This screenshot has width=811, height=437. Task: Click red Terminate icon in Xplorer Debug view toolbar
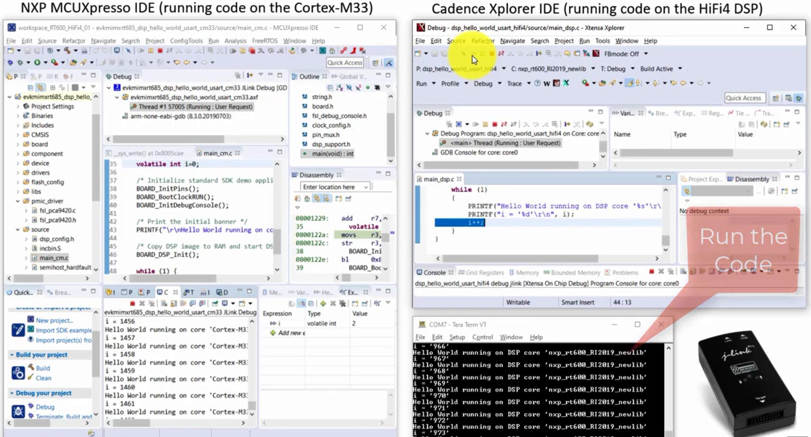494,124
